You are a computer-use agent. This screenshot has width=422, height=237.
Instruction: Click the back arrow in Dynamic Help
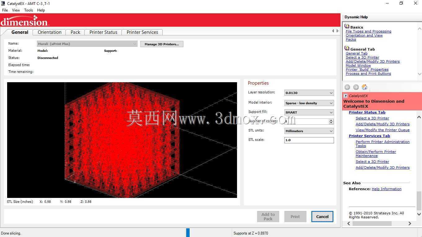click(x=347, y=87)
